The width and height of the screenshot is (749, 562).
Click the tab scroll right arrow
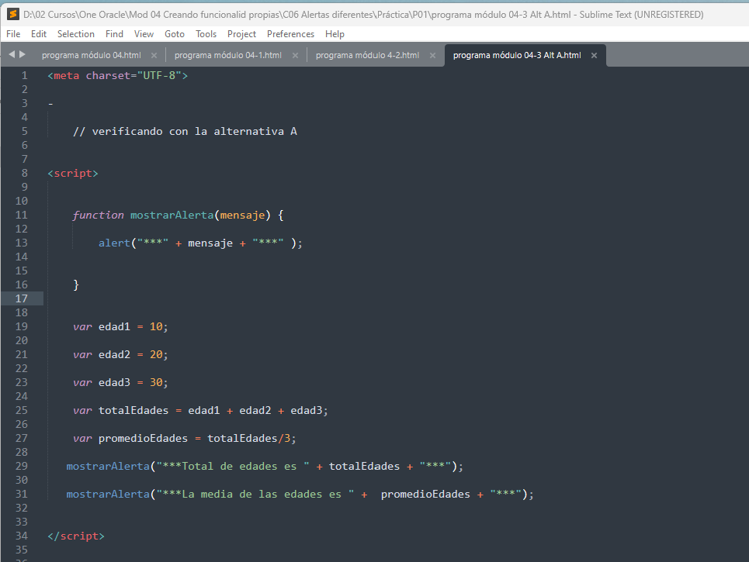[x=23, y=54]
